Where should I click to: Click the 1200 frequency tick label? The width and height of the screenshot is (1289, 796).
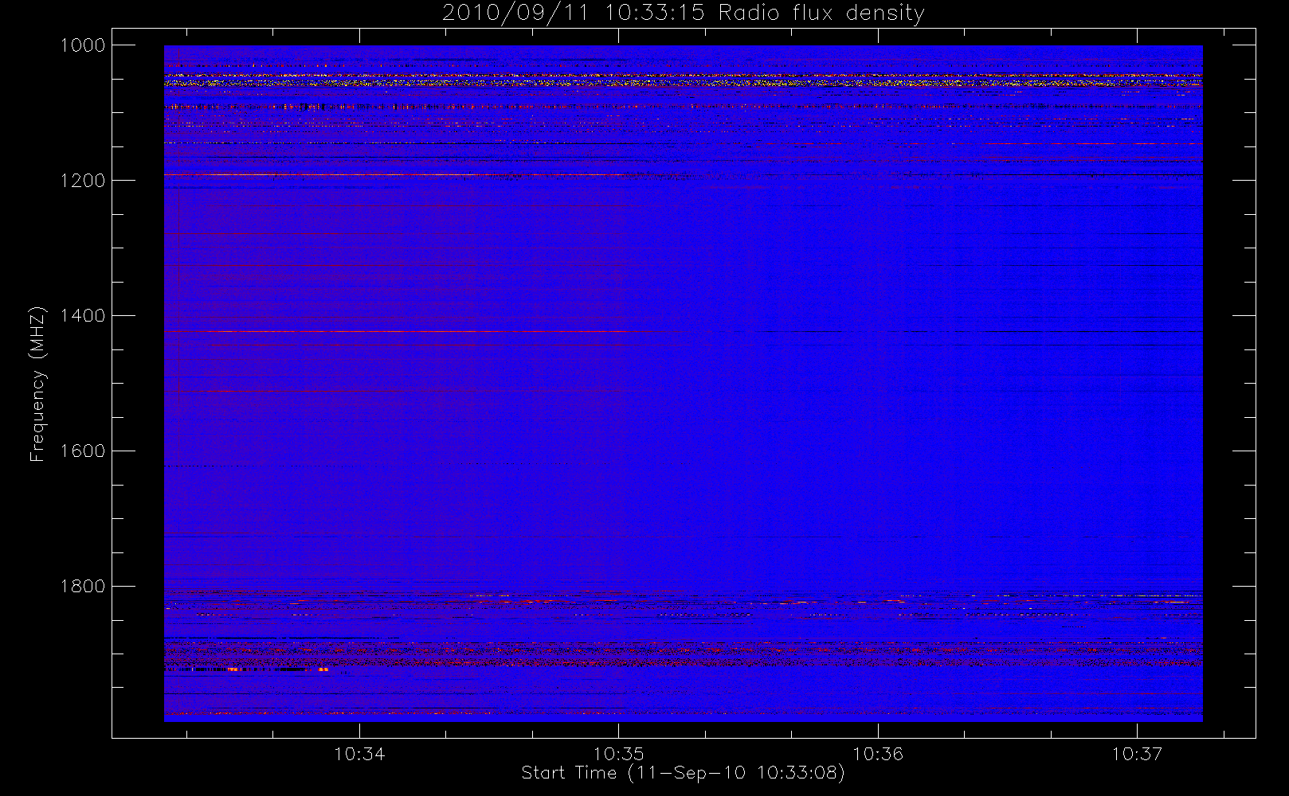point(83,181)
